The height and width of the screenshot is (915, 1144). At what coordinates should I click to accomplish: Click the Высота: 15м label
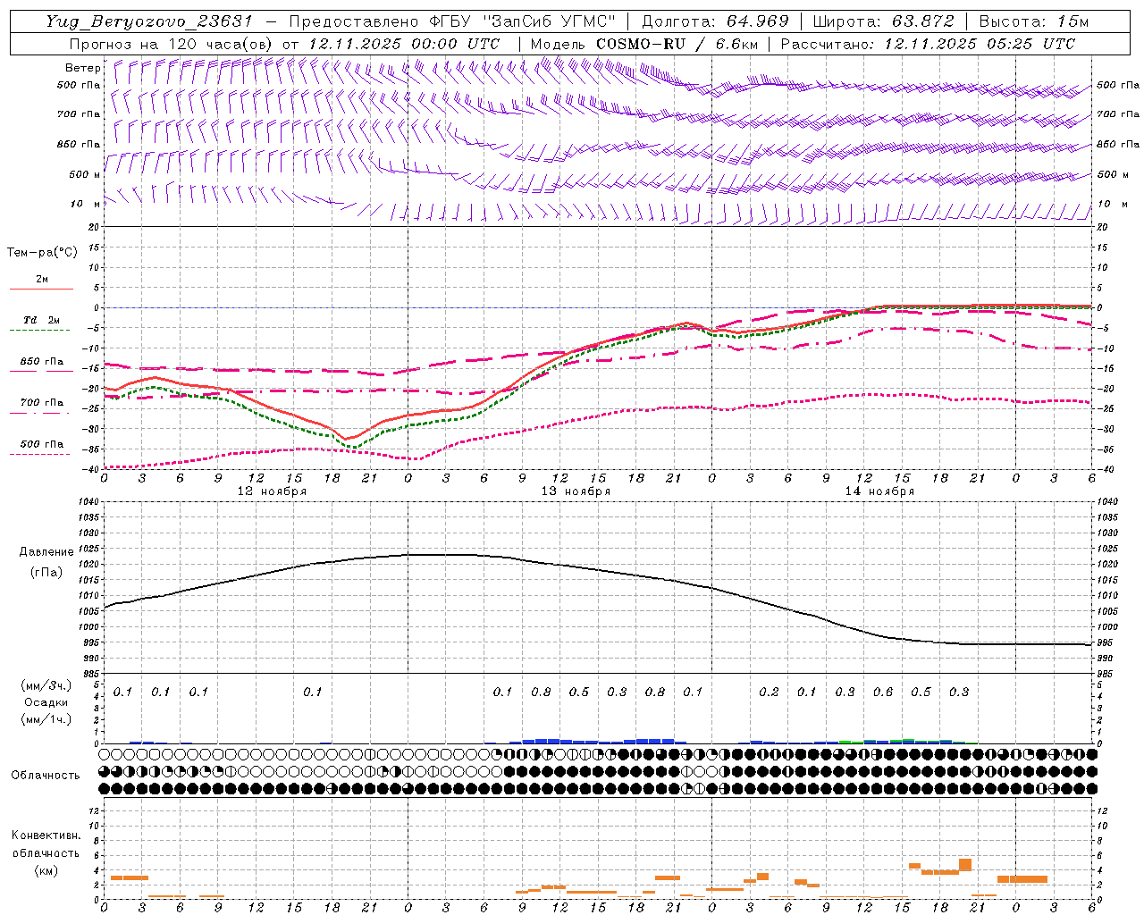pyautogui.click(x=1034, y=21)
